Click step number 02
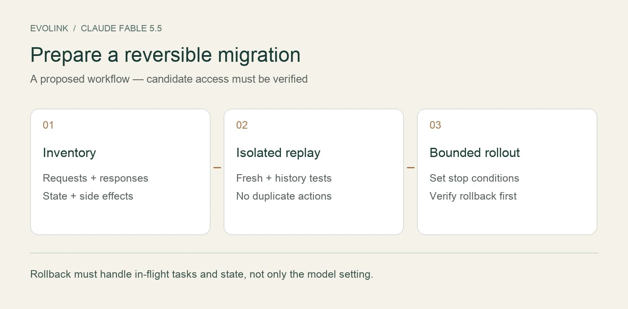This screenshot has height=309, width=628. pos(242,125)
